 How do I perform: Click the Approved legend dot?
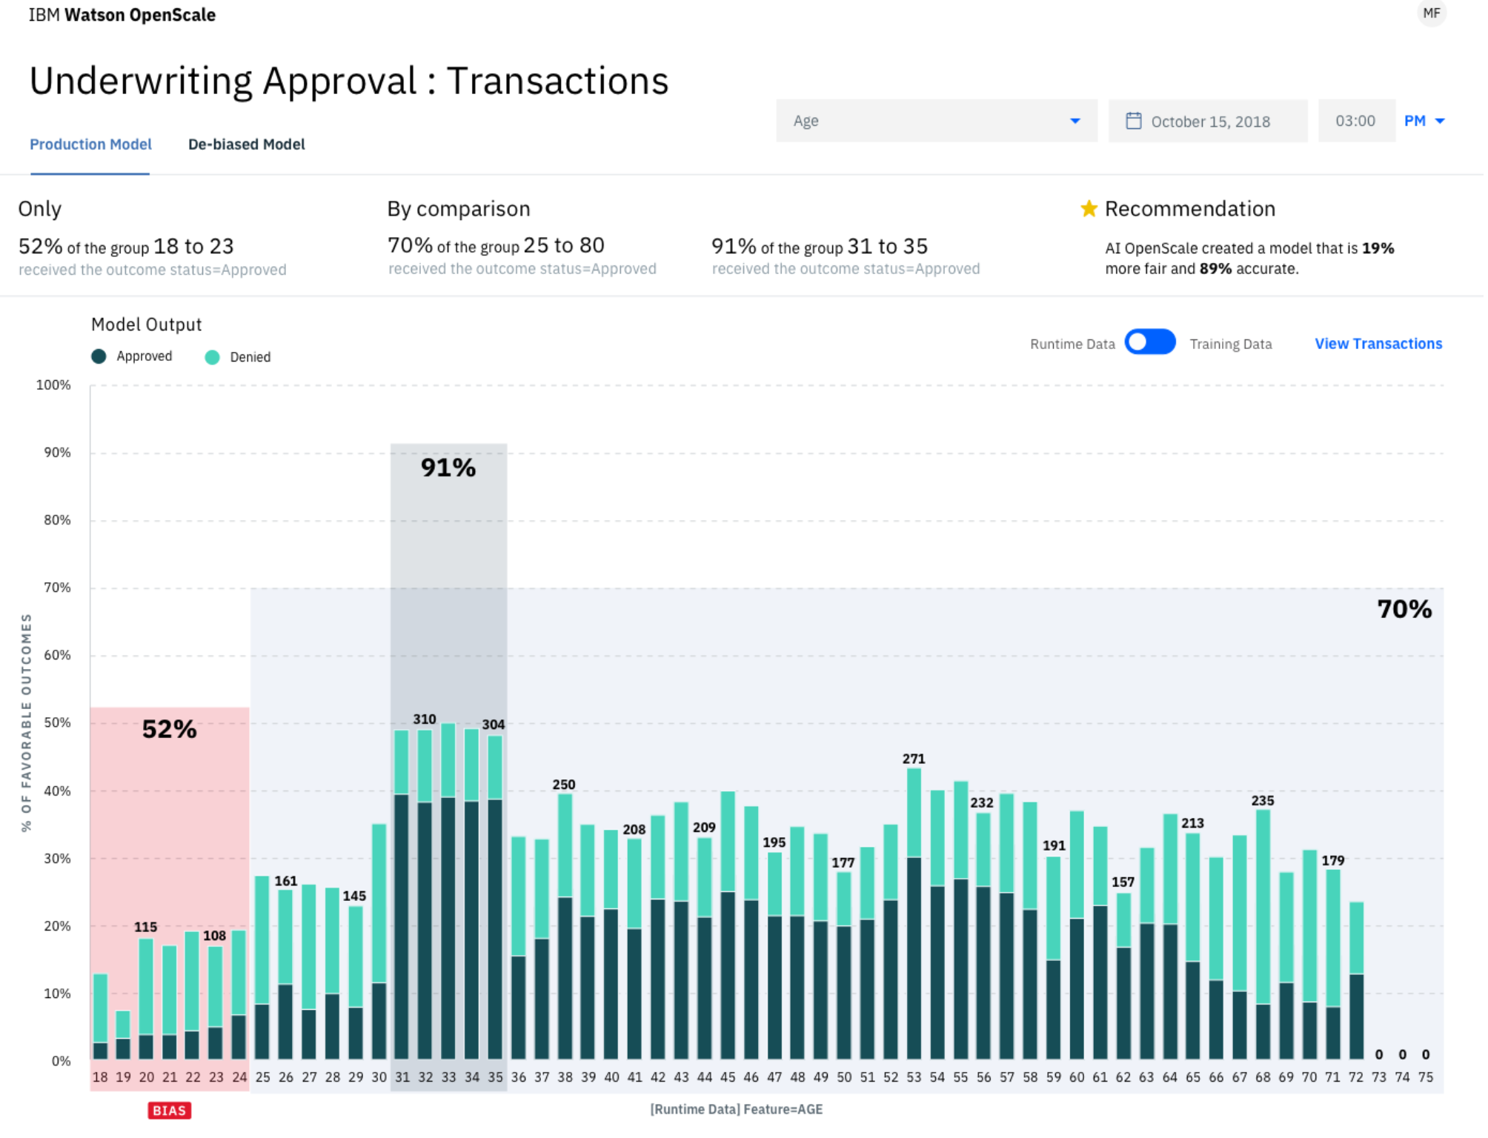tap(99, 356)
